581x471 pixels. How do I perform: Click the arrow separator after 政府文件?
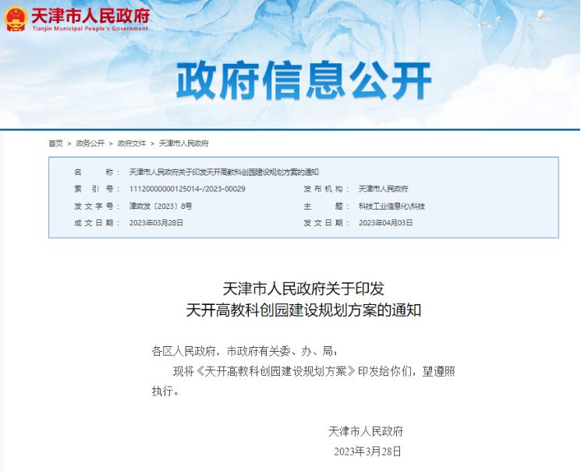click(153, 143)
